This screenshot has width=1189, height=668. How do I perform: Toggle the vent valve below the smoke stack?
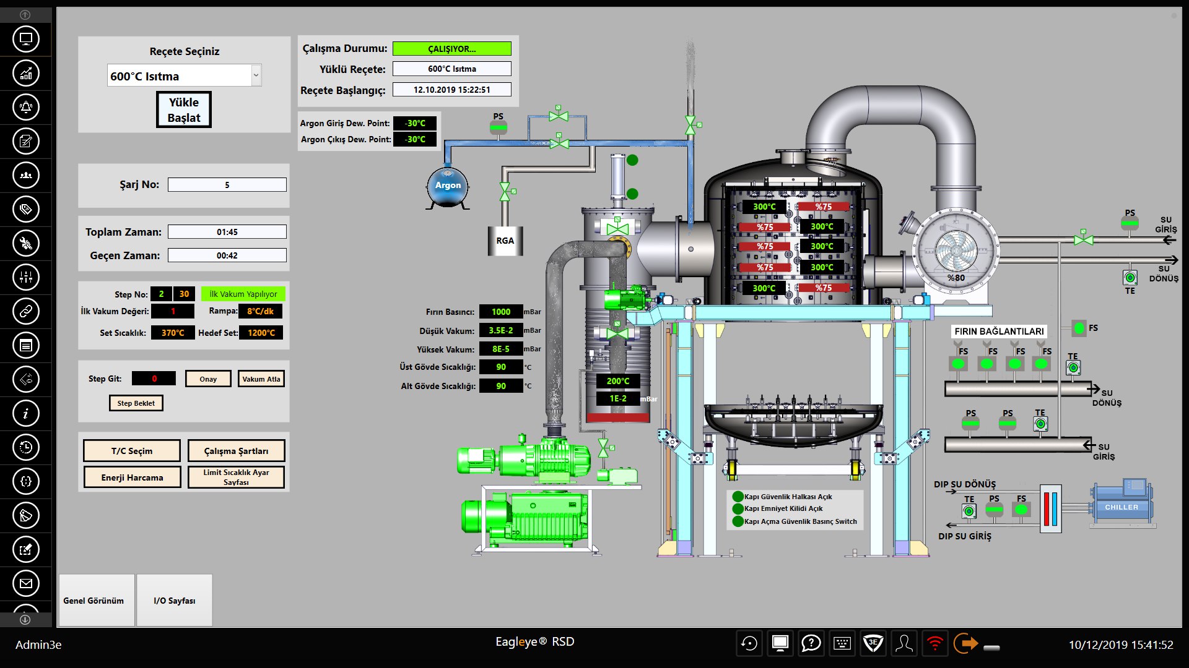pyautogui.click(x=691, y=126)
